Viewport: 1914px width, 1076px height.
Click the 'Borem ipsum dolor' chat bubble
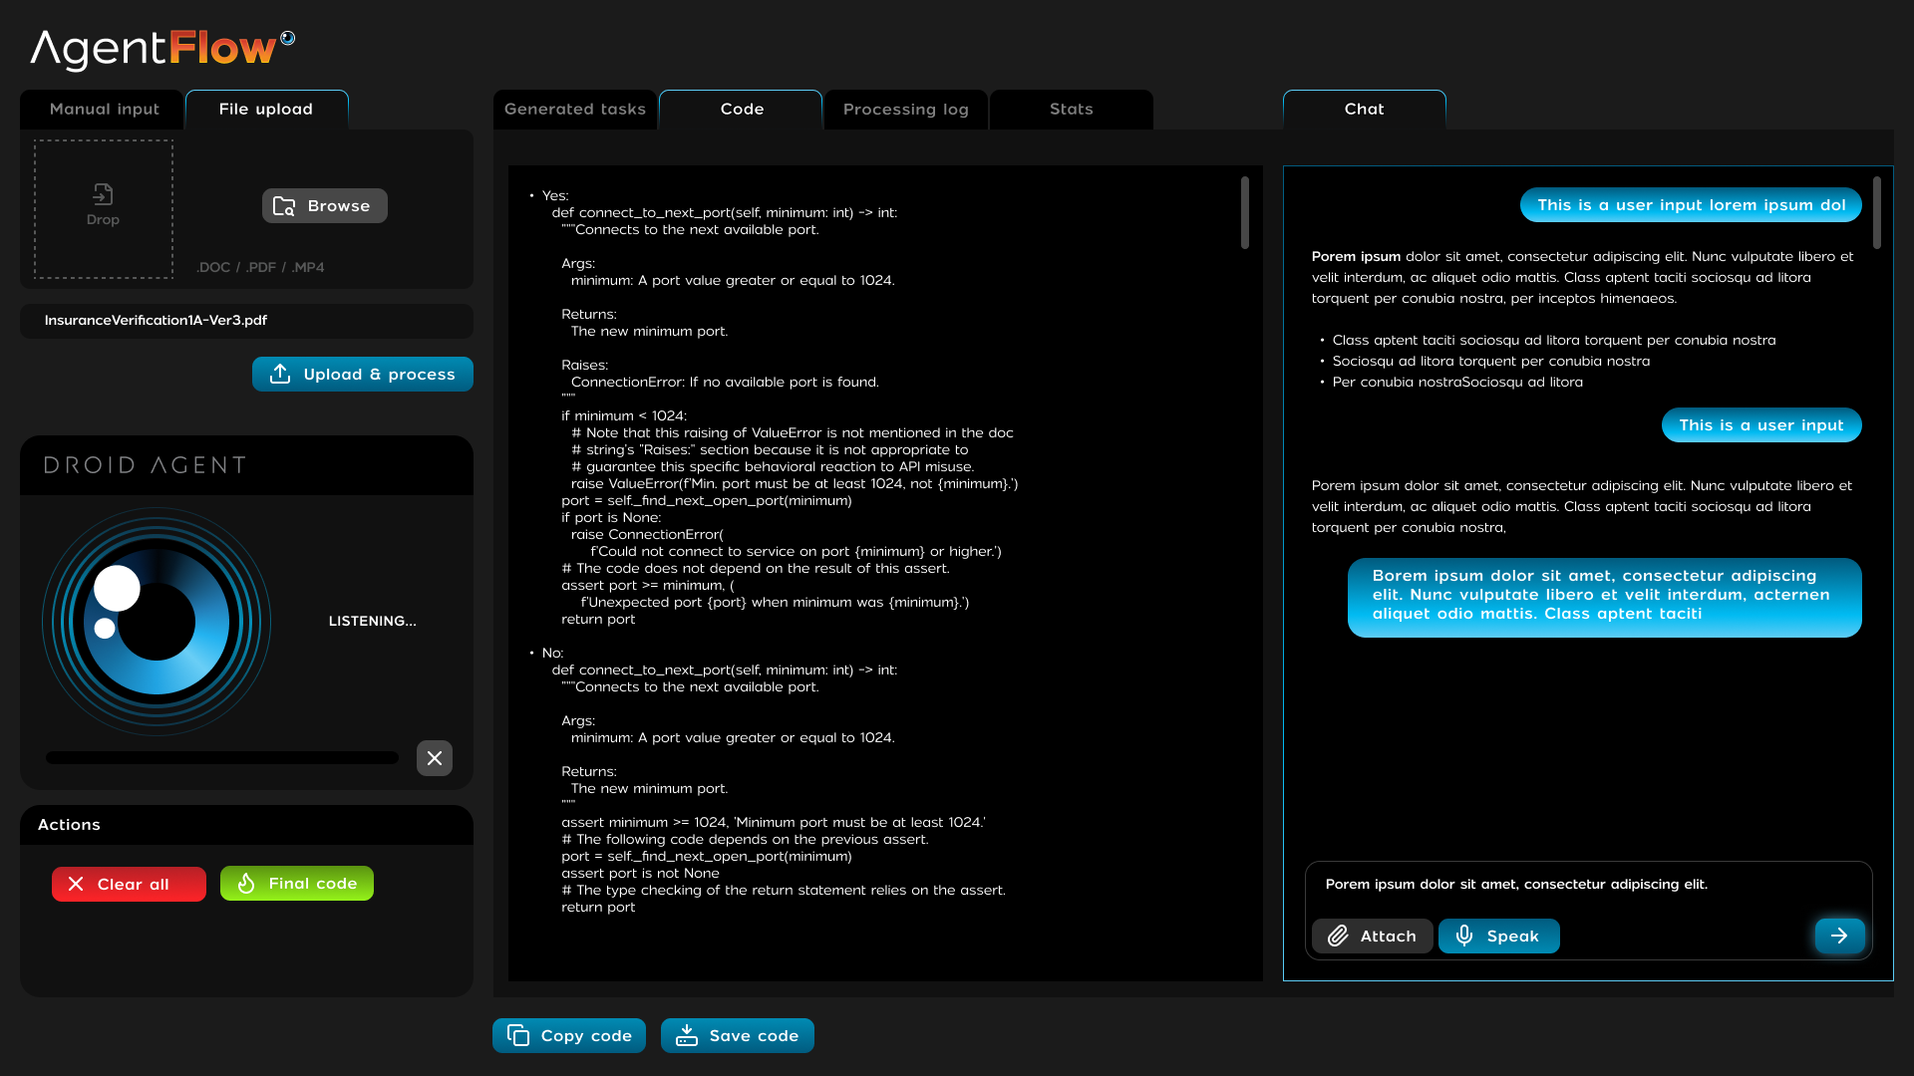(1605, 597)
